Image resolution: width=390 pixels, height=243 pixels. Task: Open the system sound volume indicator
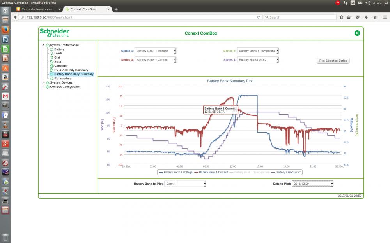pyautogui.click(x=368, y=3)
